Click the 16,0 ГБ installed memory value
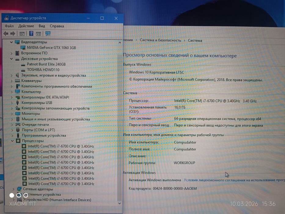 pos(180,107)
